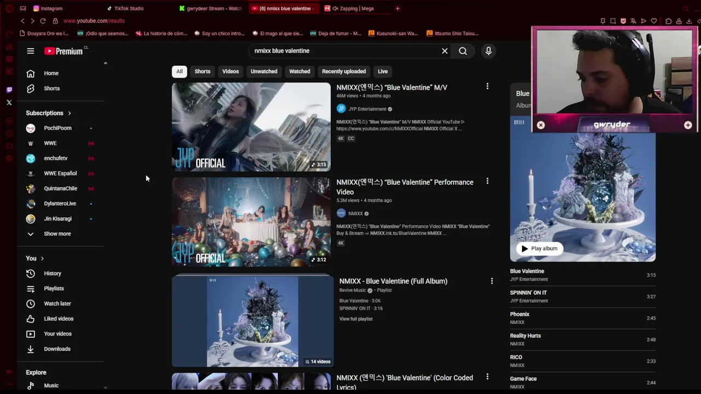Start voice search with microphone icon

pos(489,51)
